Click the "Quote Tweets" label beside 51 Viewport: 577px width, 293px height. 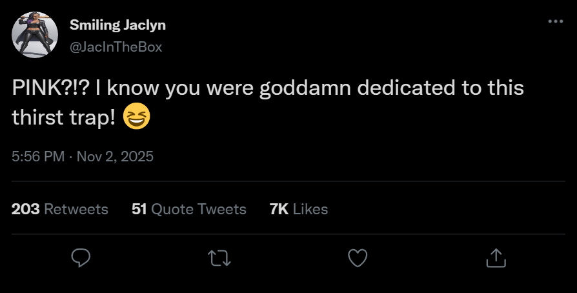(x=199, y=209)
